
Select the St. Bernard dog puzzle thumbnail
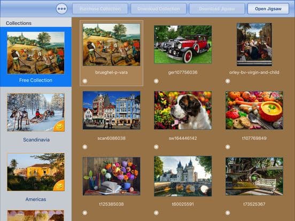(x=183, y=111)
